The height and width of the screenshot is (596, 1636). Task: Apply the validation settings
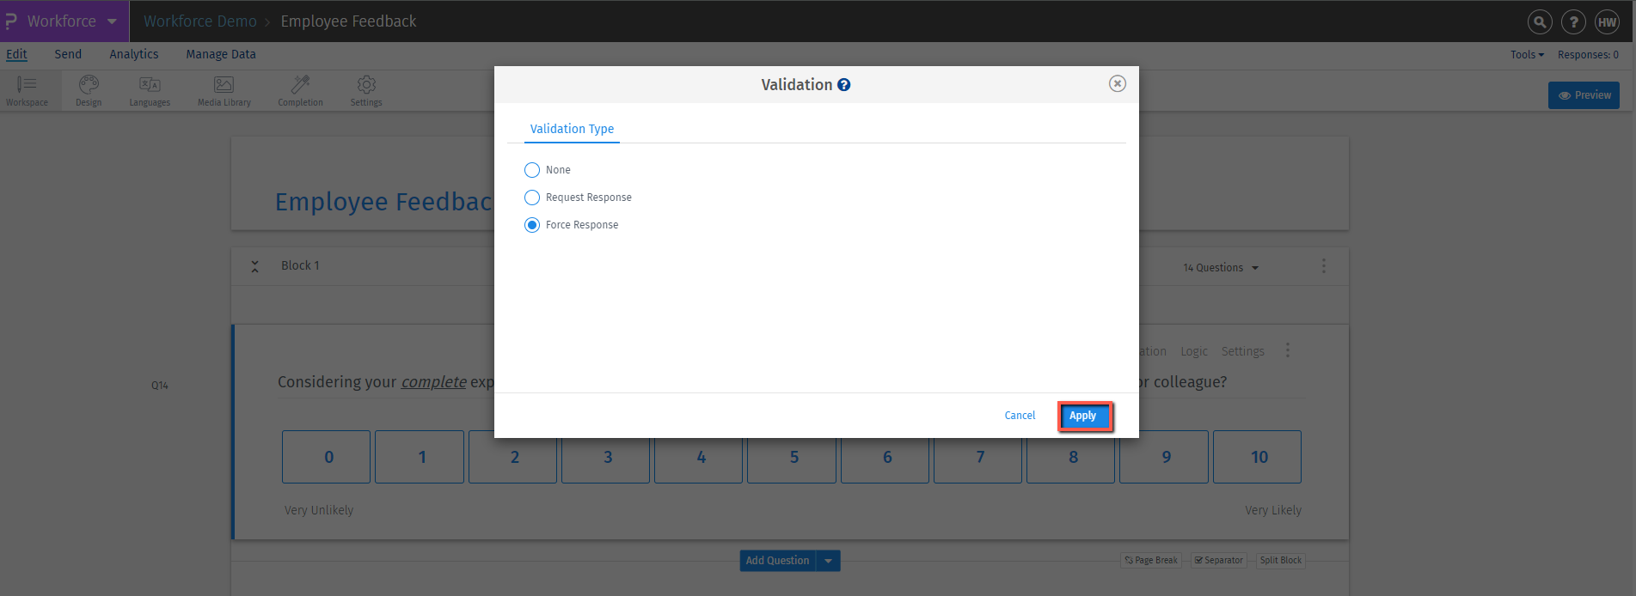(1084, 416)
